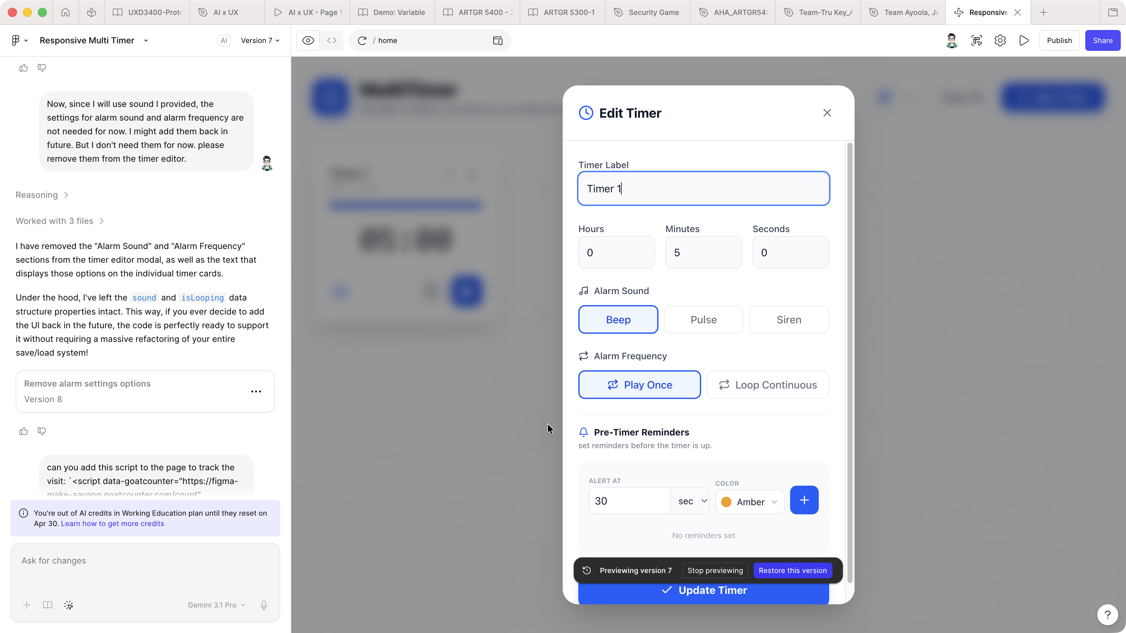Open Learn how to get more credits link
1126x633 pixels.
[x=112, y=524]
